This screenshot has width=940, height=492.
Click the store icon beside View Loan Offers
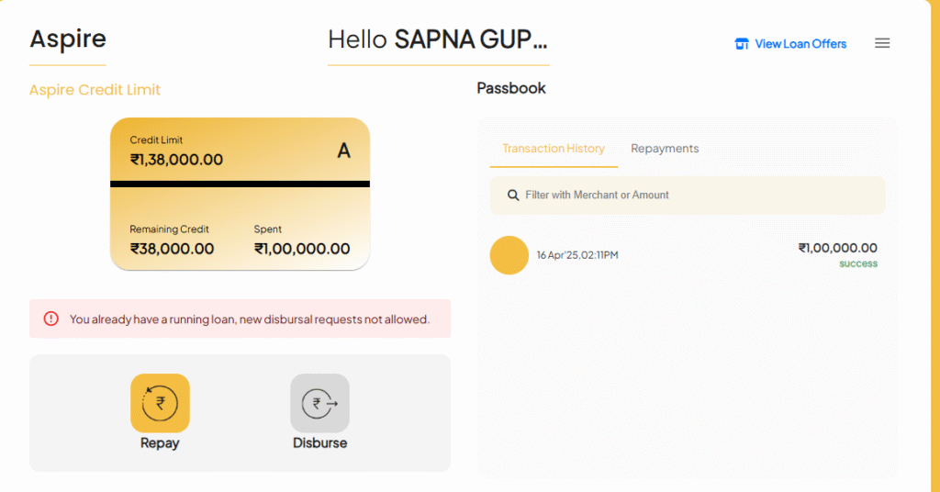[742, 44]
